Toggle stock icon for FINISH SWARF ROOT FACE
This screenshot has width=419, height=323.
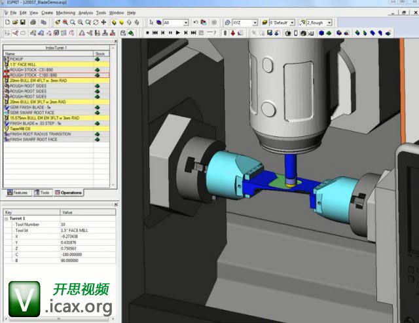[x=98, y=140]
